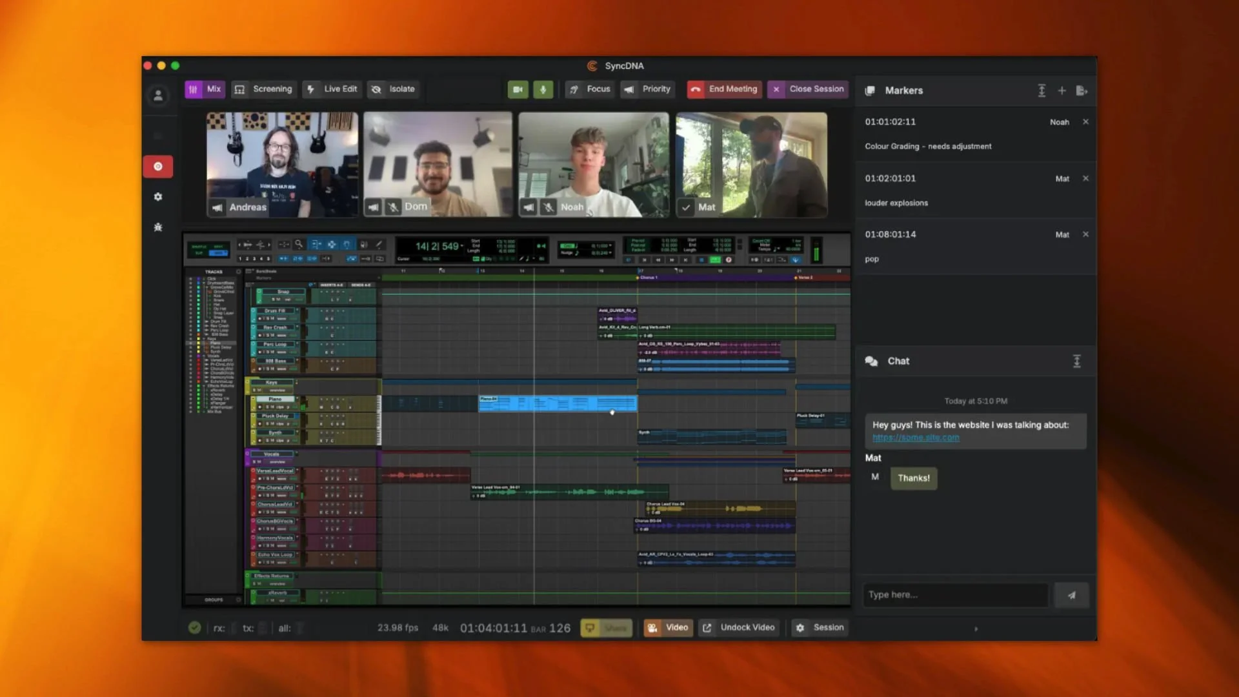Screen dimensions: 1239x697
Task: Open the some.site.com link in chat
Action: click(x=916, y=438)
